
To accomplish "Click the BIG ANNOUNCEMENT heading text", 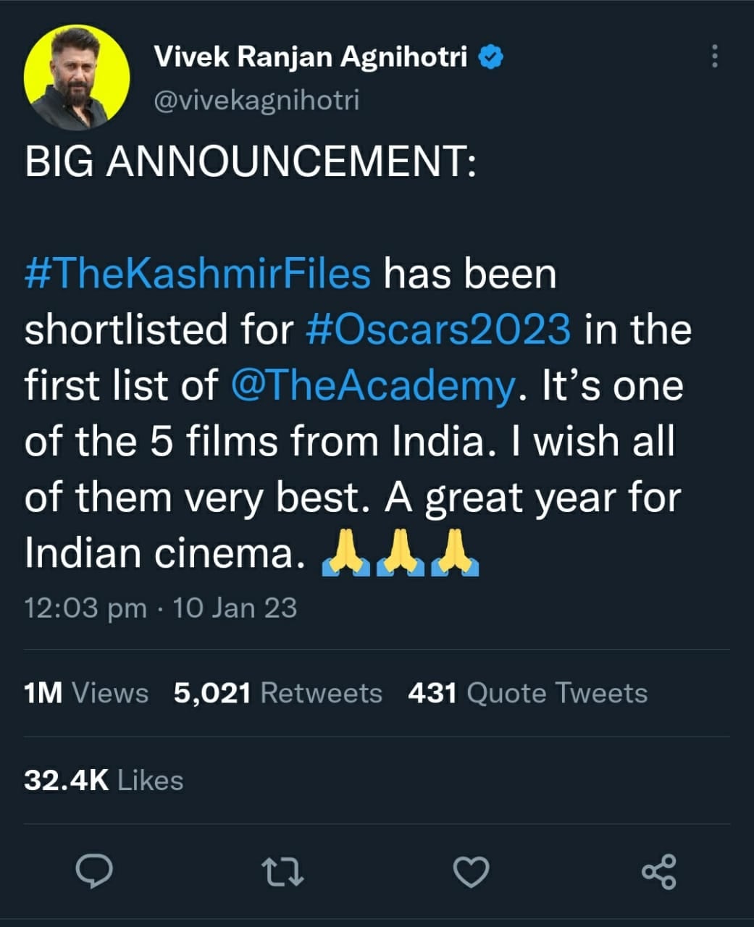I will coord(251,161).
